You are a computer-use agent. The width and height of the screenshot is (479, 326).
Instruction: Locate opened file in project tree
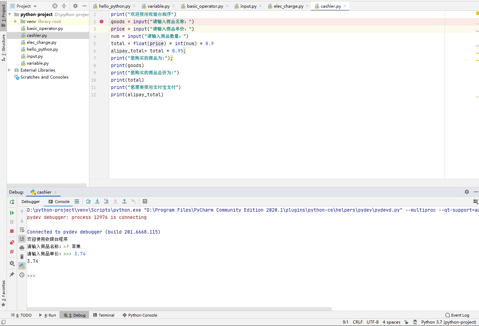[55, 6]
